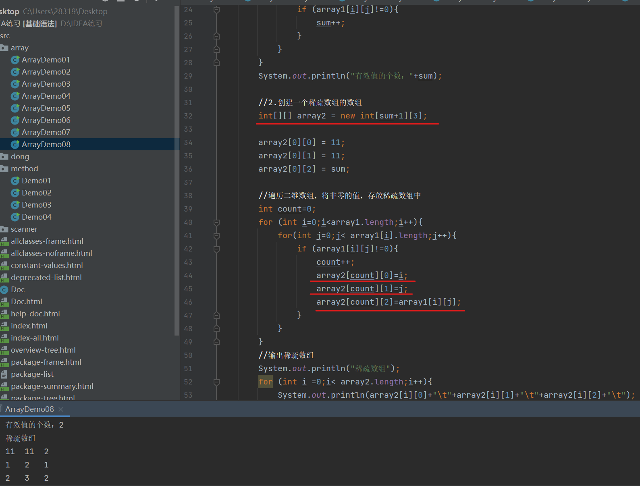The image size is (640, 486).
Task: Click the highlighted "for" keyword on line 52
Action: pos(266,382)
